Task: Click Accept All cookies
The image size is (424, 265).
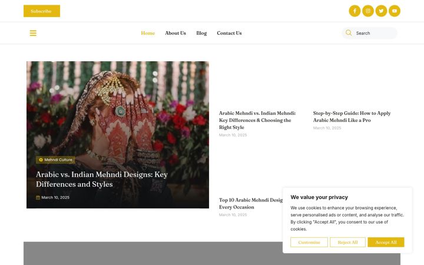Action: click(386, 242)
